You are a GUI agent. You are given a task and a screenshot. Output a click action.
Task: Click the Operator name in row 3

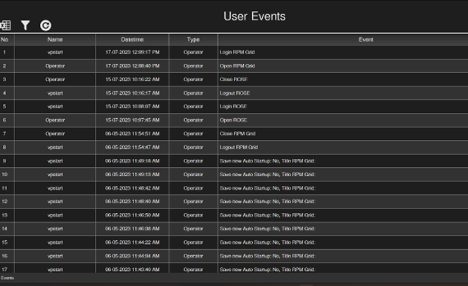[55, 80]
